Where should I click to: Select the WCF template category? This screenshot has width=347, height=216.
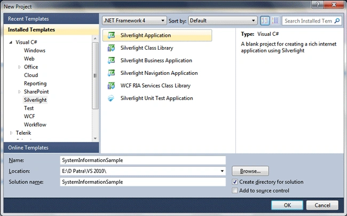click(x=29, y=117)
